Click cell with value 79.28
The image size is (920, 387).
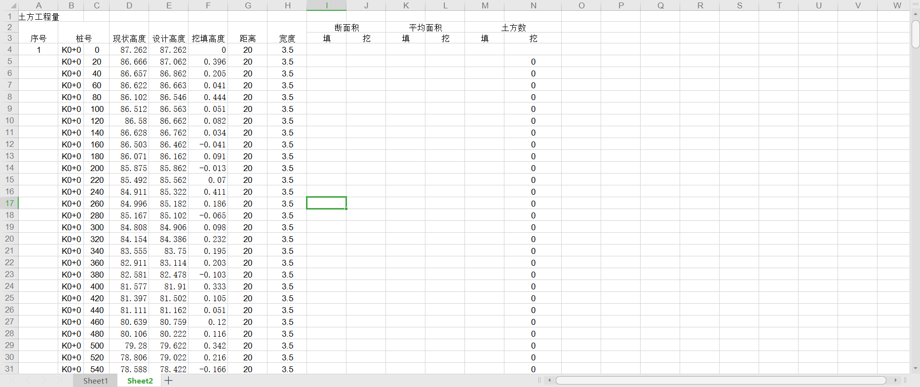(129, 346)
